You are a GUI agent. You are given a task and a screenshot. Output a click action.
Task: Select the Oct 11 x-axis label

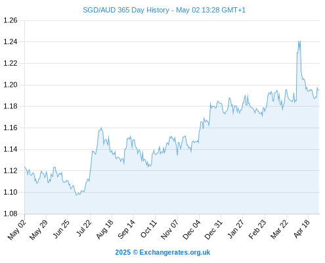[149, 229]
